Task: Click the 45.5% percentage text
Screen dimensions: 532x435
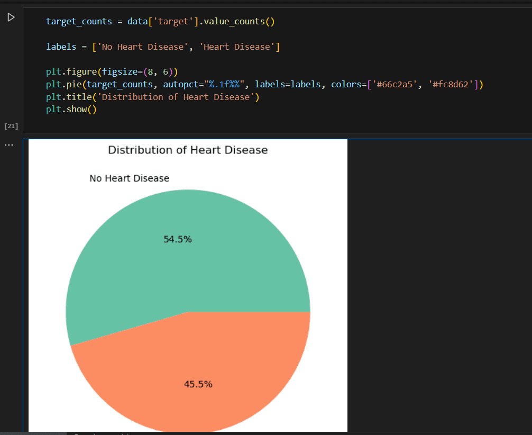Action: tap(198, 385)
